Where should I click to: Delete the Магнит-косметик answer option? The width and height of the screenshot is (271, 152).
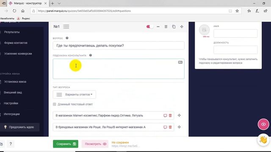(x=170, y=115)
